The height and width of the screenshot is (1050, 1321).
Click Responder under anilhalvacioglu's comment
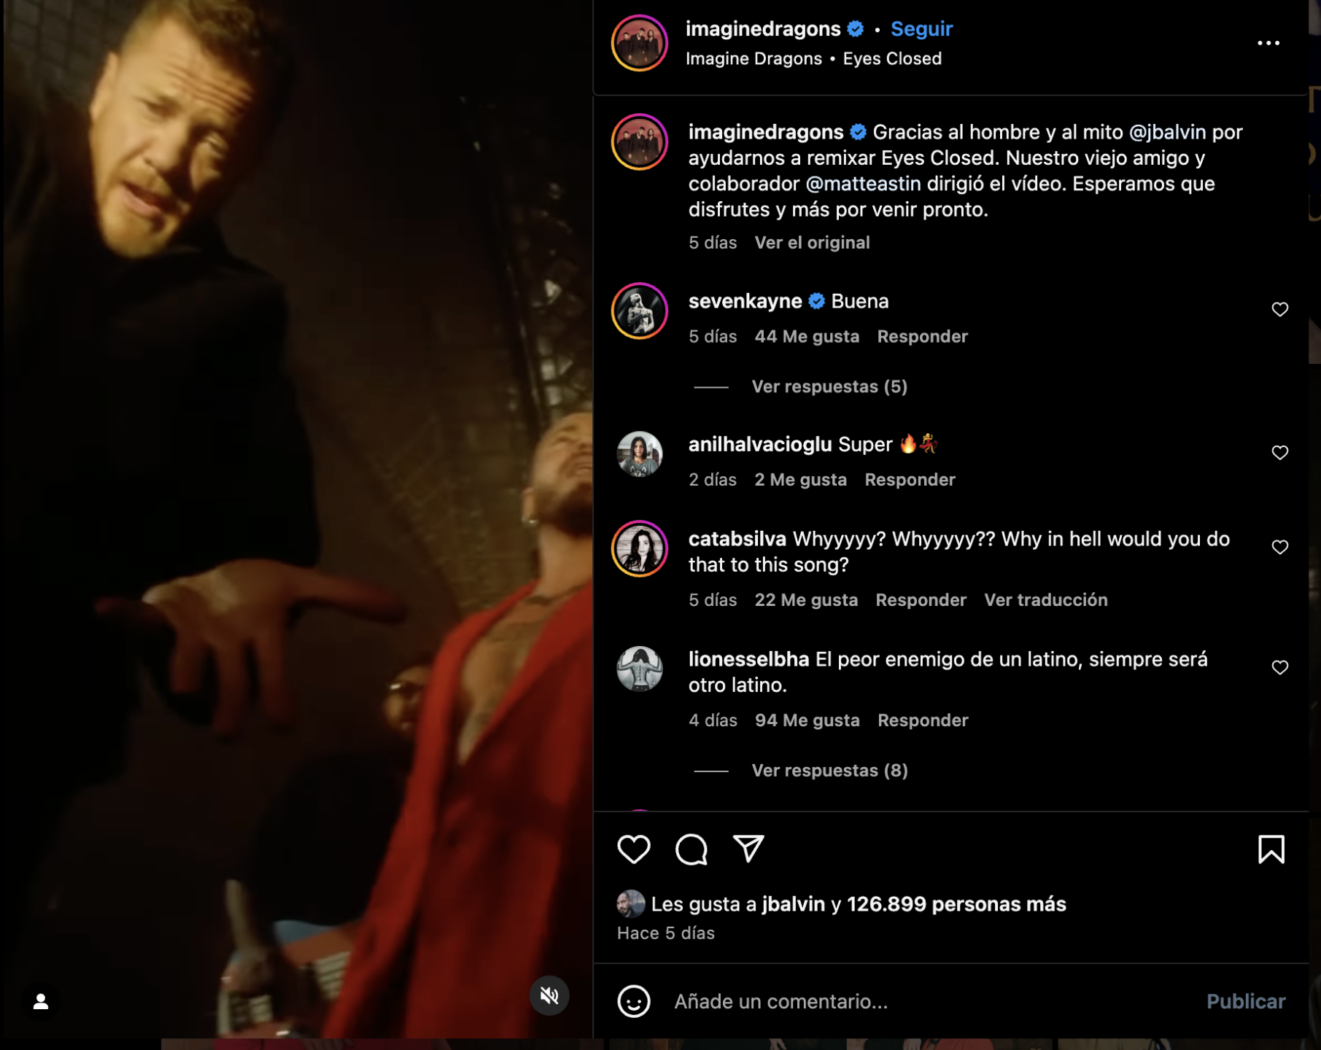[910, 479]
